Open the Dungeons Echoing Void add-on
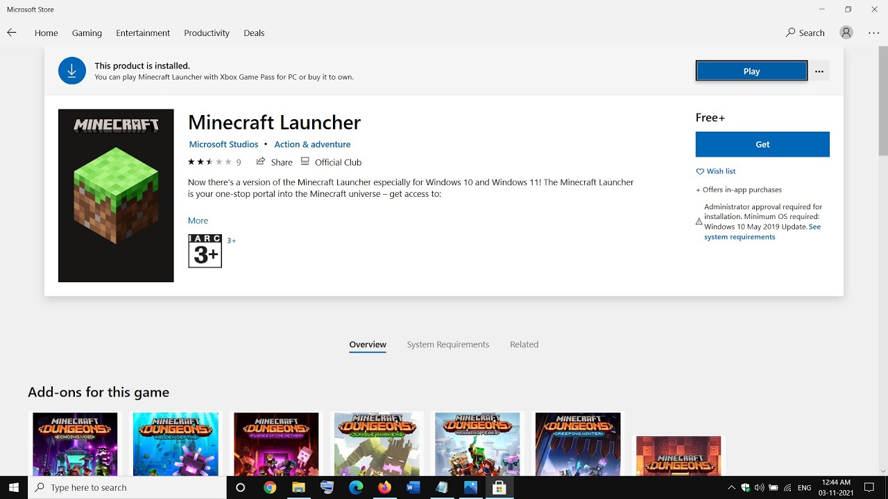 tap(75, 444)
